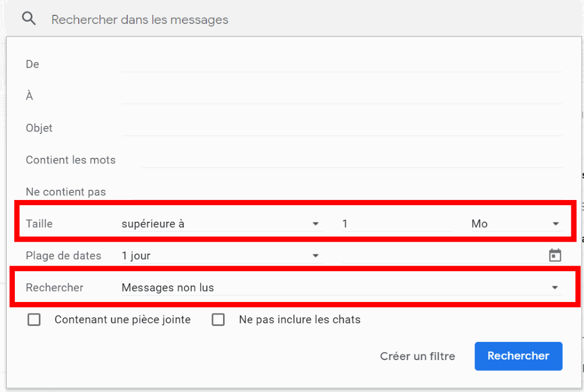Open the 'Messages non lus' search-in dropdown
This screenshot has width=584, height=392.
[342, 288]
